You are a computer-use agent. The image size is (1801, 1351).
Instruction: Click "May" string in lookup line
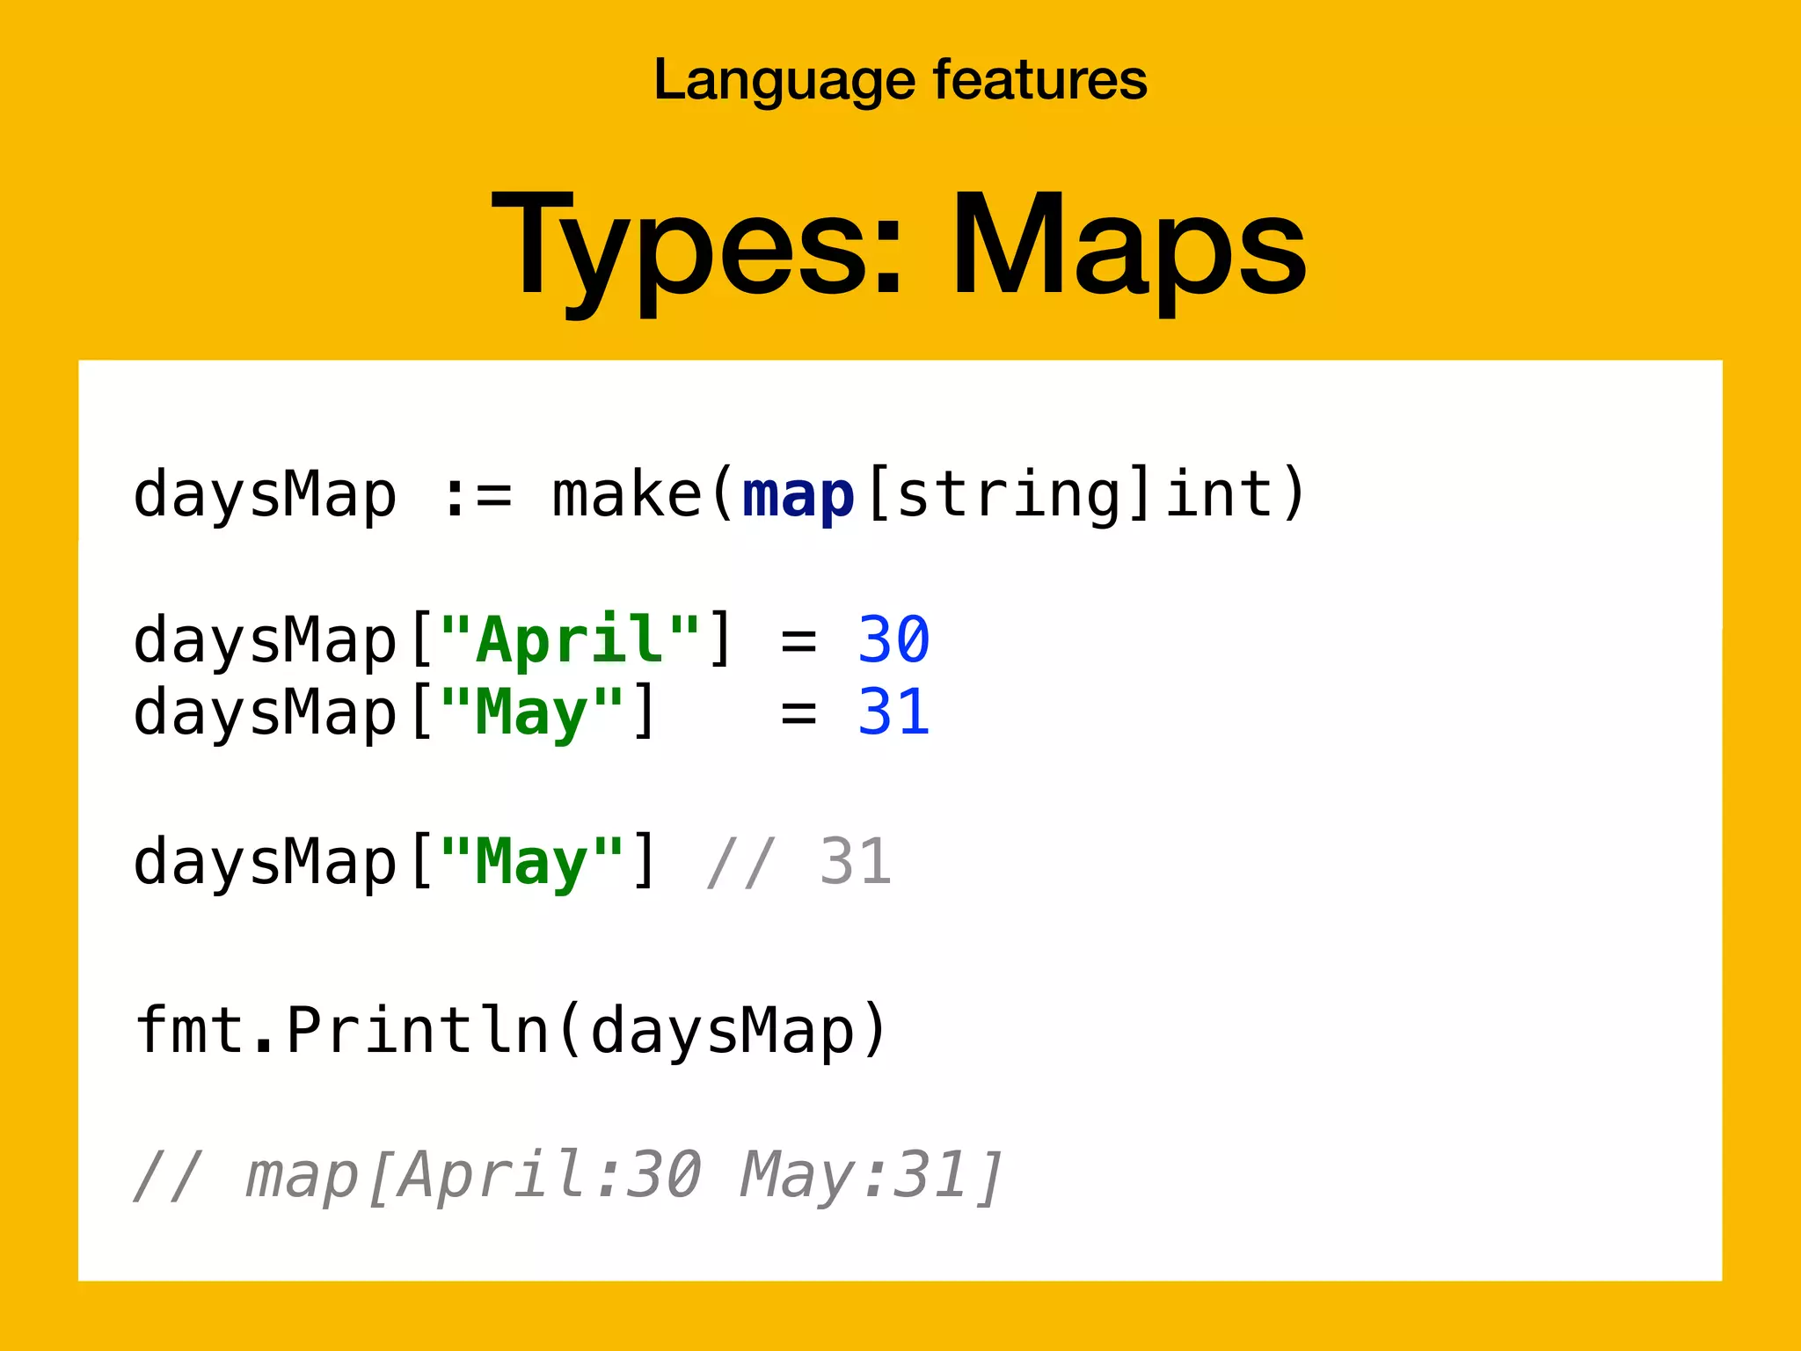[531, 861]
